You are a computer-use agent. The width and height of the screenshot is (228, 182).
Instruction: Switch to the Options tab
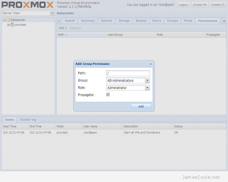click(x=107, y=21)
